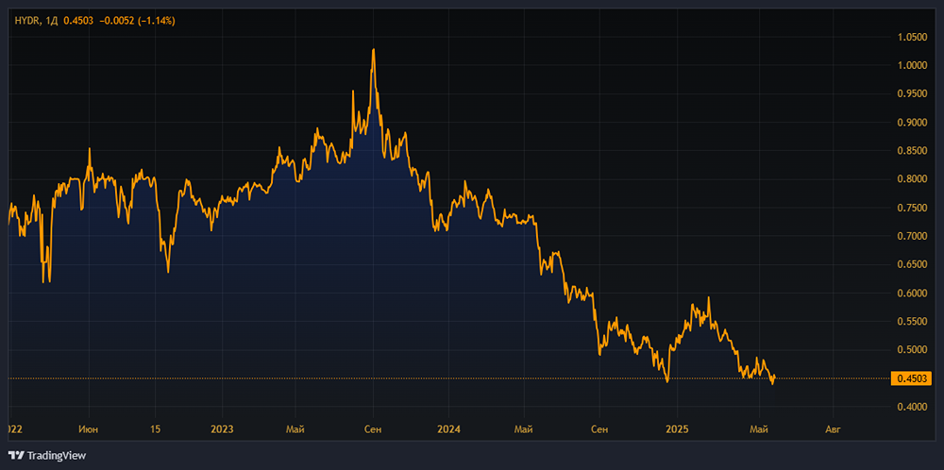This screenshot has width=944, height=470.
Task: Click the Авг label on time axis
Action: [833, 429]
